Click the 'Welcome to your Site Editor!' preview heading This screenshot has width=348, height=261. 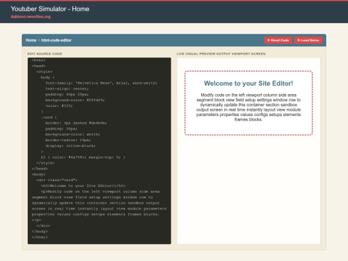pos(248,83)
